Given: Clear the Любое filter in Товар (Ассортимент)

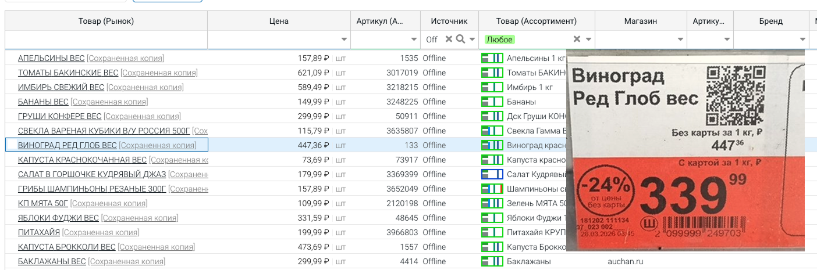Looking at the screenshot, I should click(x=577, y=39).
